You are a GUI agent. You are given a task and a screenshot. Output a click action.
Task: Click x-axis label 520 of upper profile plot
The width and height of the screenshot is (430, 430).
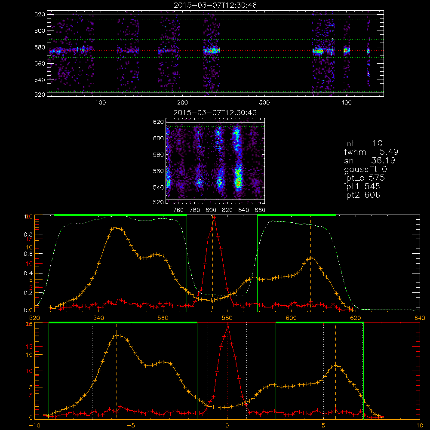click(x=34, y=318)
